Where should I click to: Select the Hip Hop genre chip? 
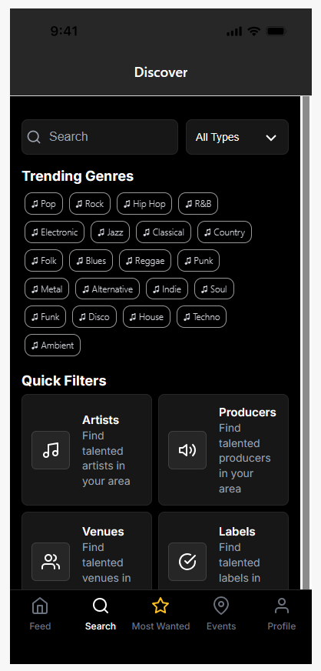144,204
